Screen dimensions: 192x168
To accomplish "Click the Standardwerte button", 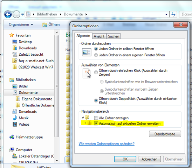I will click(x=165, y=134).
